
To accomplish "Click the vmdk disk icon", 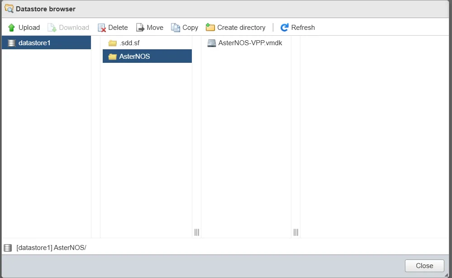I will tap(211, 43).
